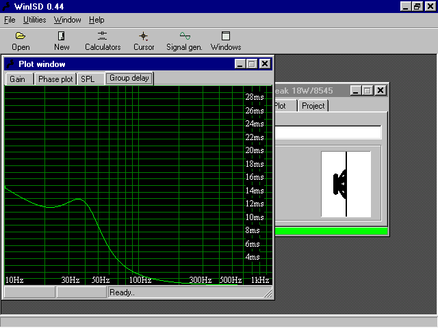Click the 1kHz frequency label
This screenshot has width=438, height=328.
(260, 280)
